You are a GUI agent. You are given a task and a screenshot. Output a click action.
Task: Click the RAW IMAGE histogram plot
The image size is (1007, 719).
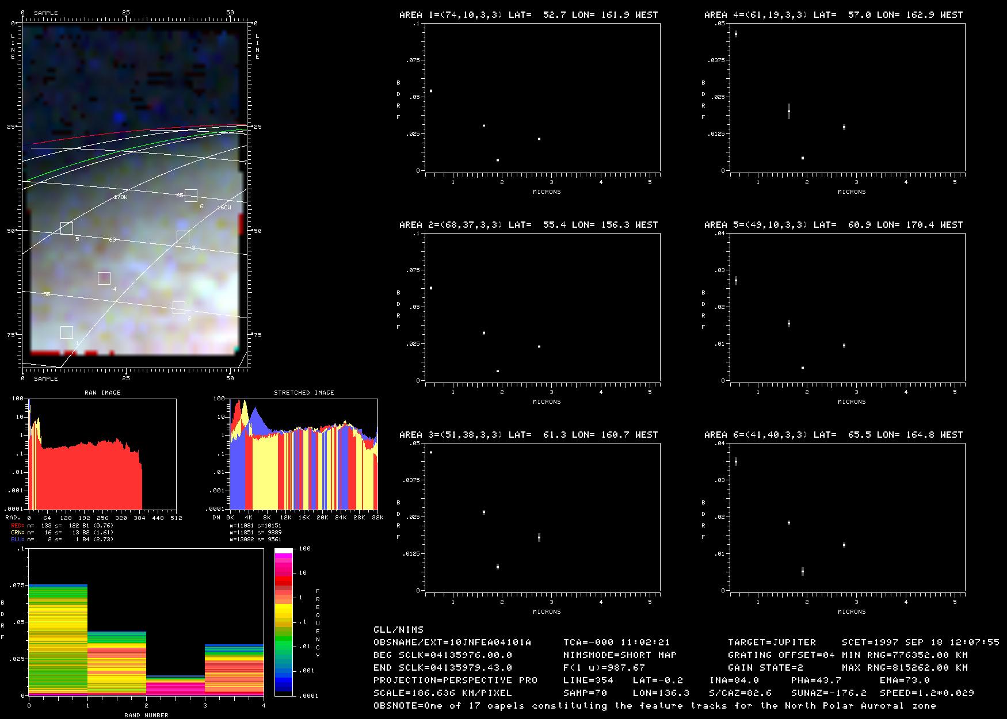(102, 454)
